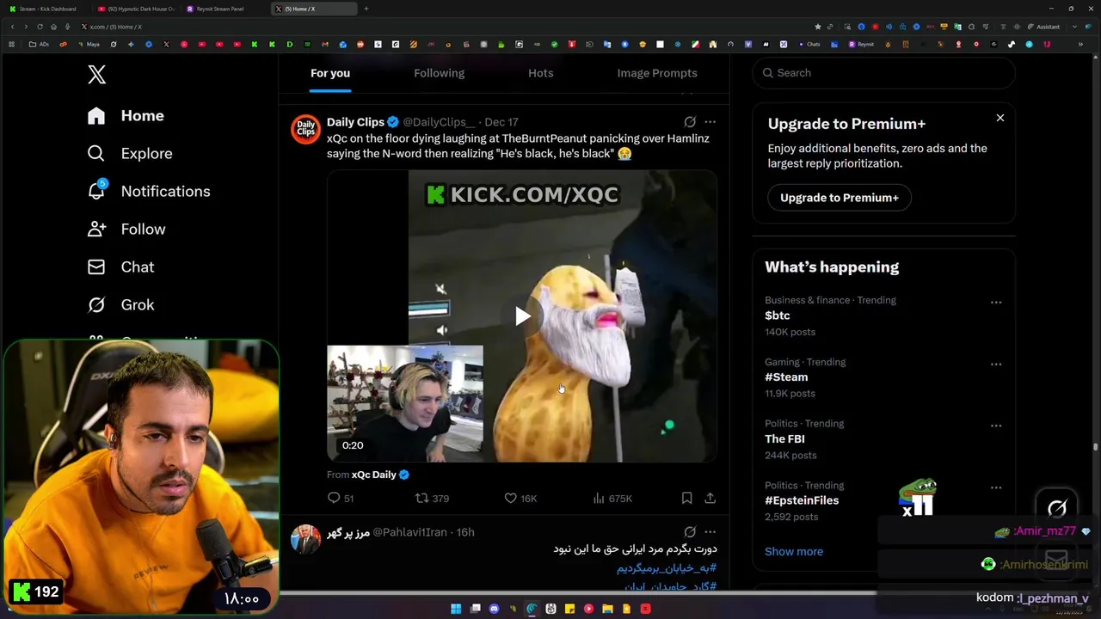Open File Explorer from the taskbar

tap(607, 609)
